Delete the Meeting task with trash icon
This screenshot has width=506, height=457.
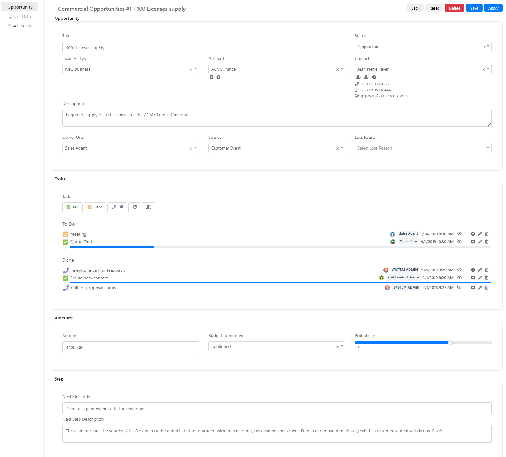coord(487,234)
